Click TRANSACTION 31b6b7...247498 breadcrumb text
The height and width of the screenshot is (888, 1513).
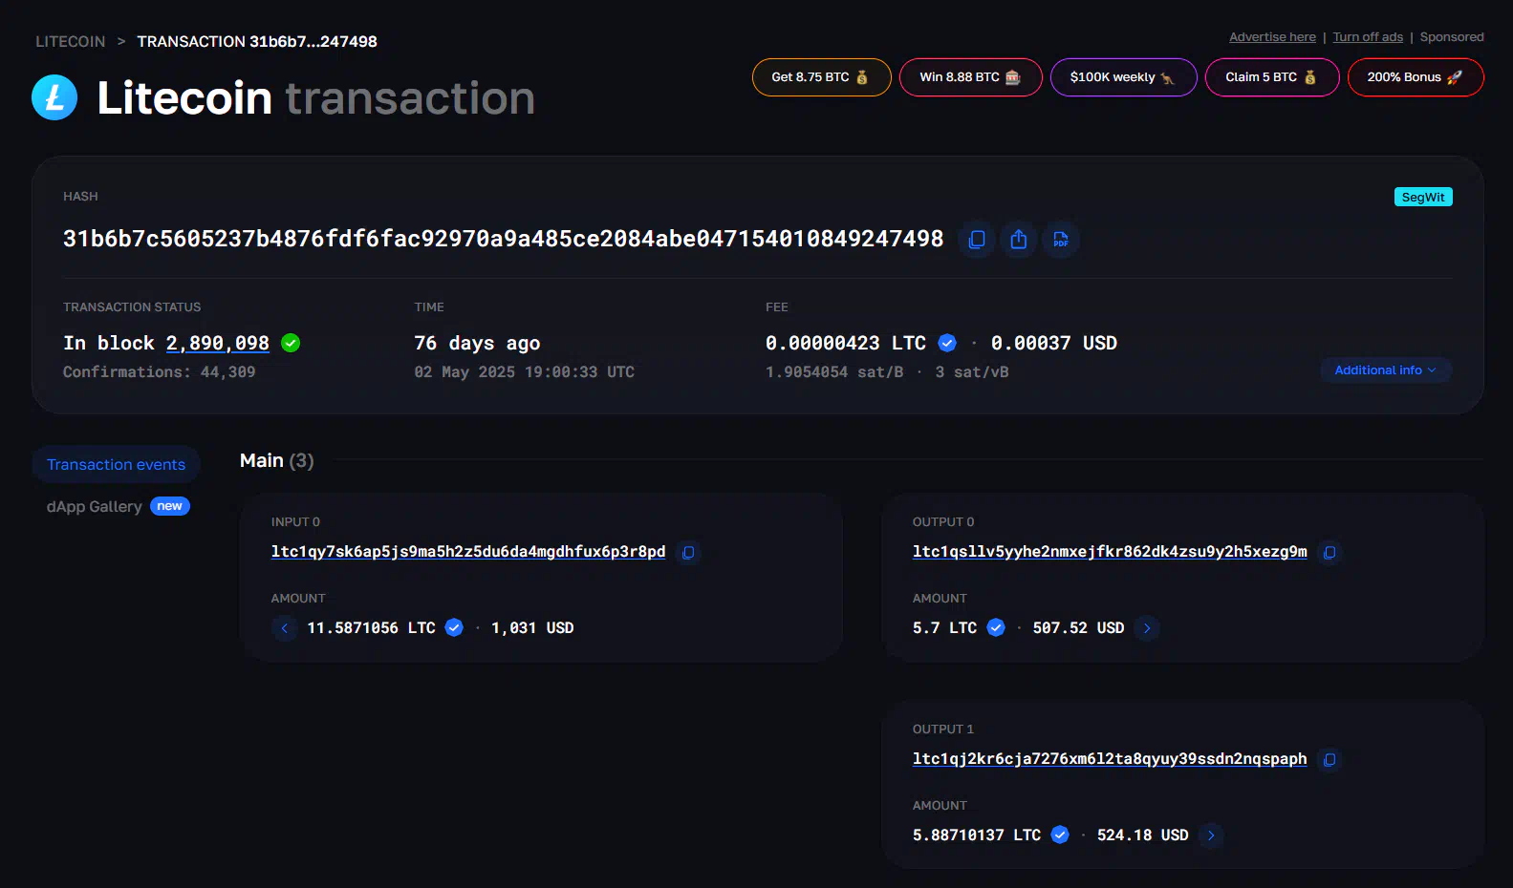click(x=257, y=41)
